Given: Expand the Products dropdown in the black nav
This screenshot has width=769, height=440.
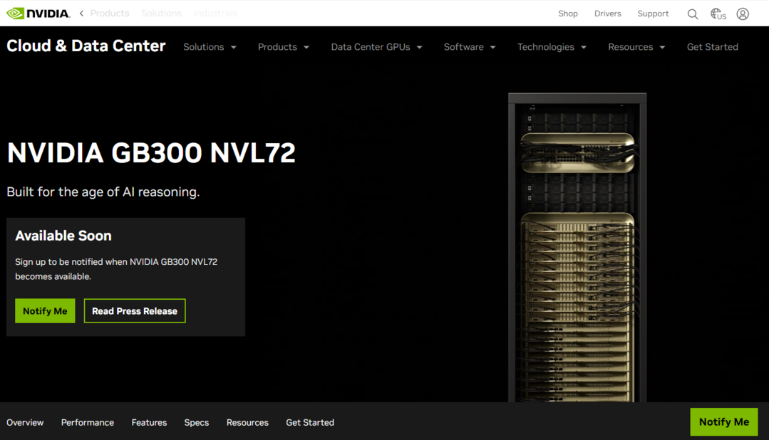Looking at the screenshot, I should [x=284, y=47].
